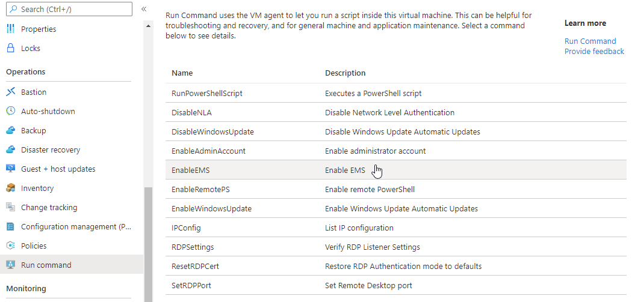Select RunPowerShellScript command row
The image size is (632, 302).
tap(207, 93)
